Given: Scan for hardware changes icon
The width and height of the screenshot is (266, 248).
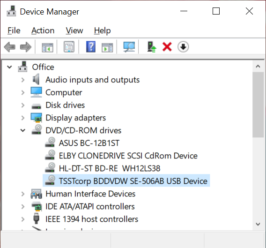Looking at the screenshot, I should coord(129,47).
